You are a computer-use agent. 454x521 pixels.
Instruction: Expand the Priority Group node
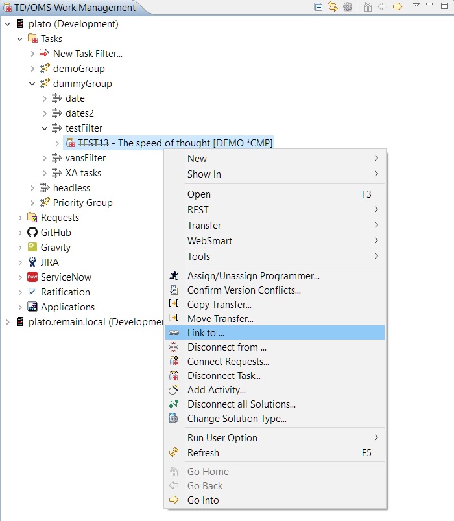click(32, 203)
